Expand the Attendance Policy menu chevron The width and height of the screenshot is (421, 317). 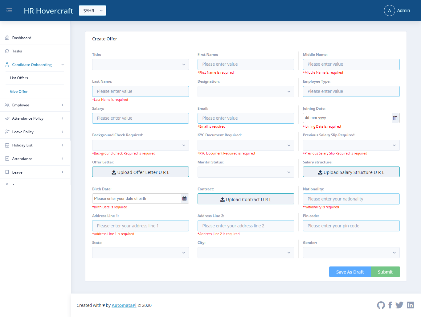coord(63,118)
